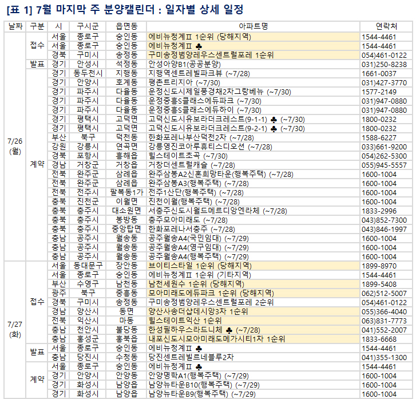Screen dimensions: 416x399
Task: Click the 아파트명 column header
Action: 253,26
